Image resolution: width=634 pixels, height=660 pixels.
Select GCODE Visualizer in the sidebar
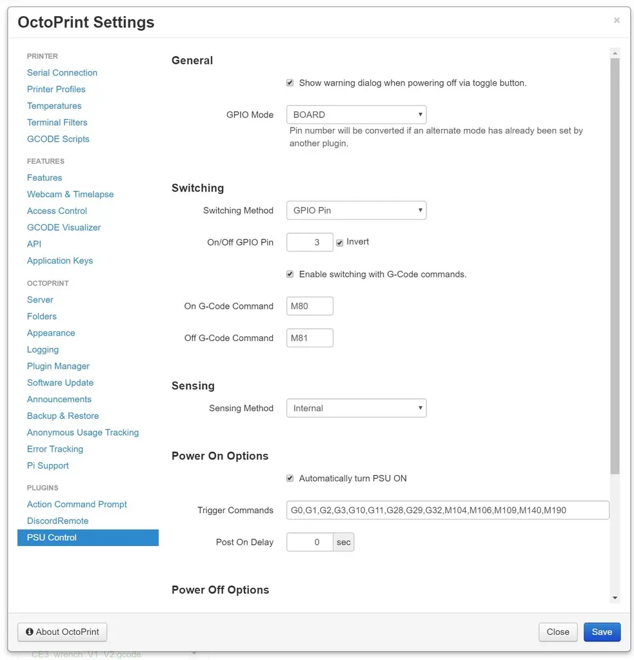tap(64, 228)
